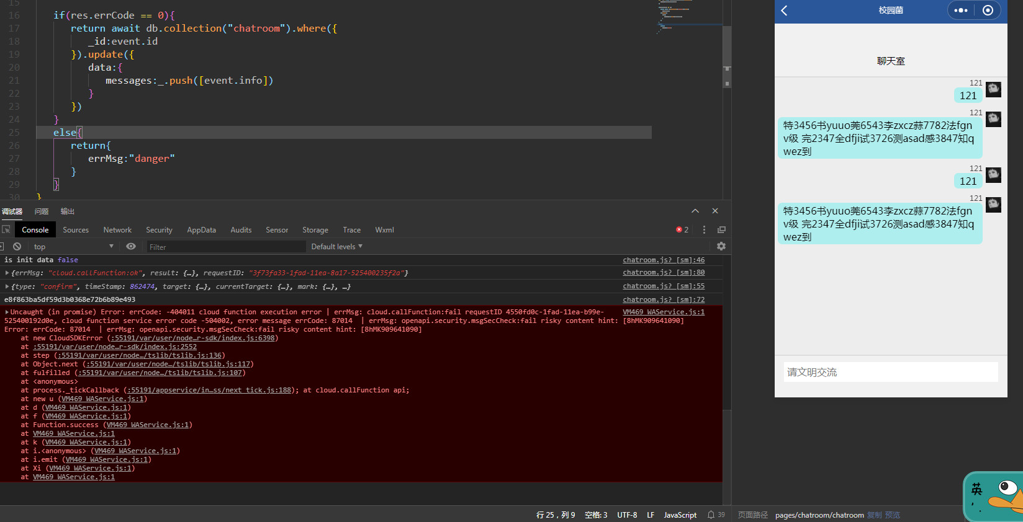Open the tslib.js:136 stack trace link

point(139,355)
